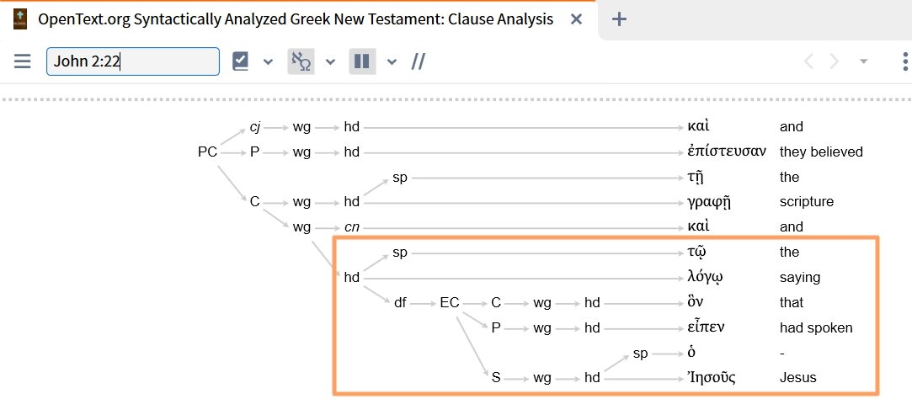Close the OpenText.org resource tab

[577, 19]
